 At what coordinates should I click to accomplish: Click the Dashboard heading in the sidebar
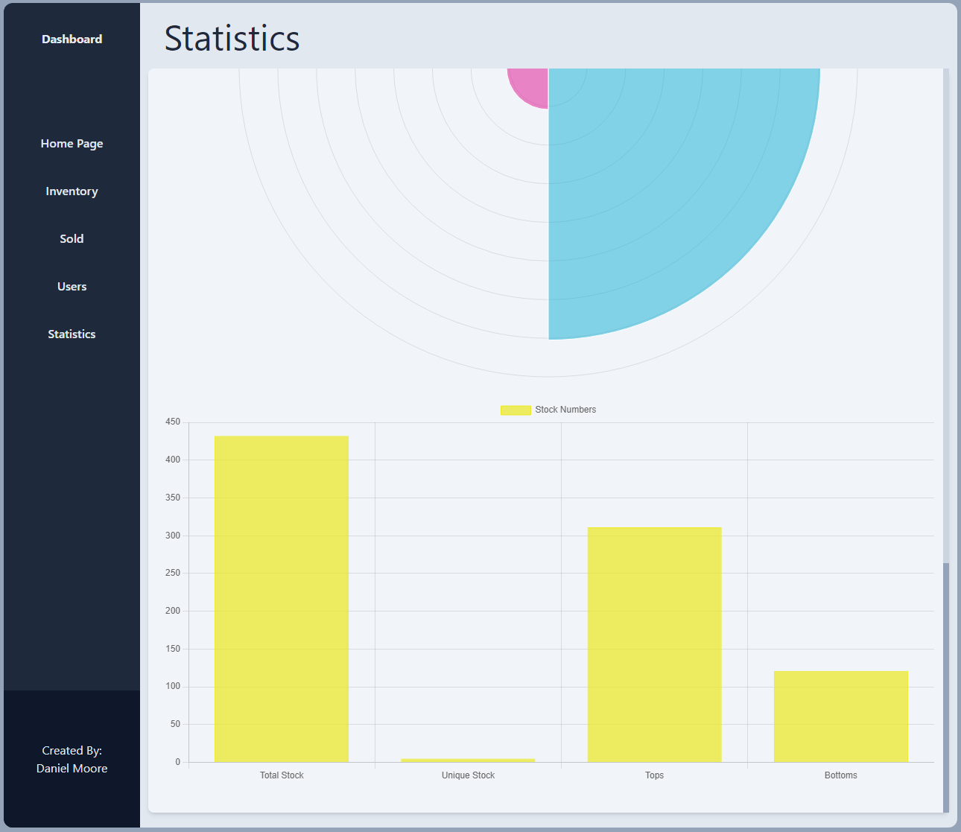point(72,39)
